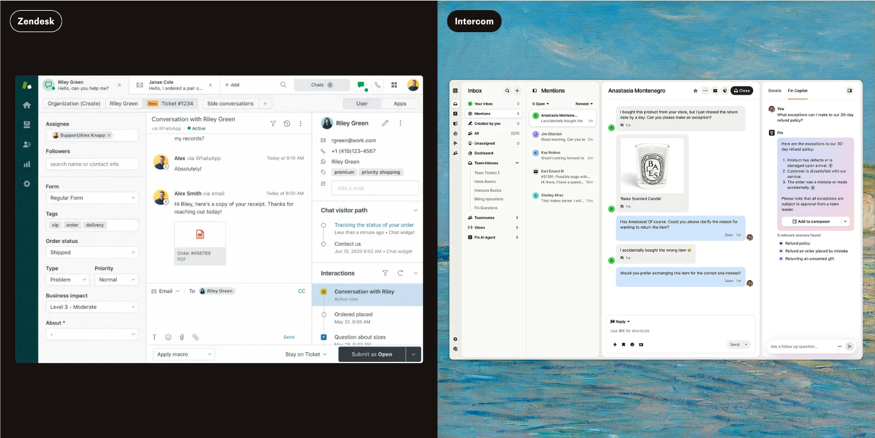
Task: Edit Riley Green's profile with pencil
Action: [x=385, y=123]
